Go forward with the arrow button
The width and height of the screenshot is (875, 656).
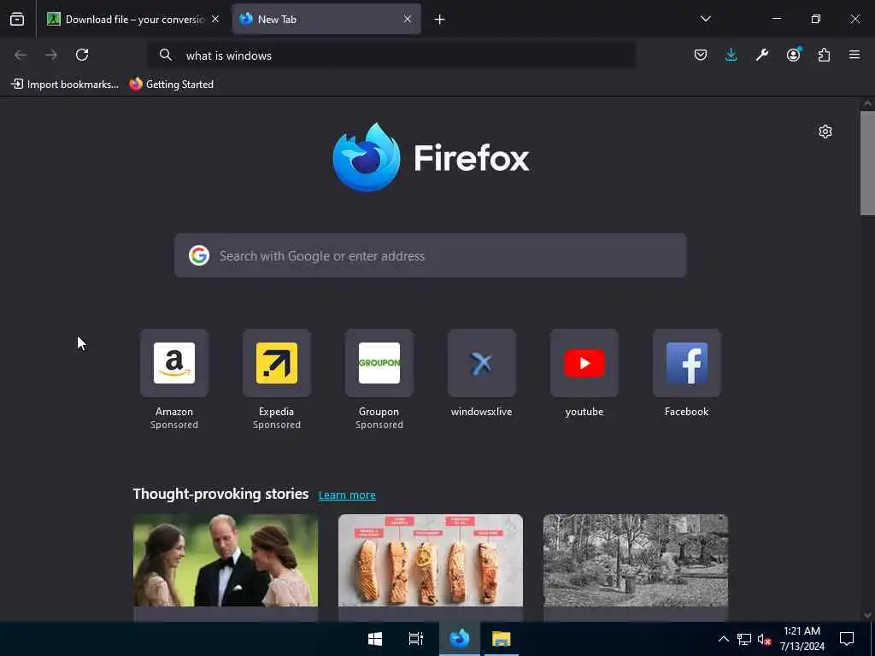pyautogui.click(x=51, y=55)
